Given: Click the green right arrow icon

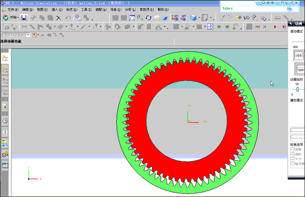Looking at the screenshot, I should [x=227, y=27].
